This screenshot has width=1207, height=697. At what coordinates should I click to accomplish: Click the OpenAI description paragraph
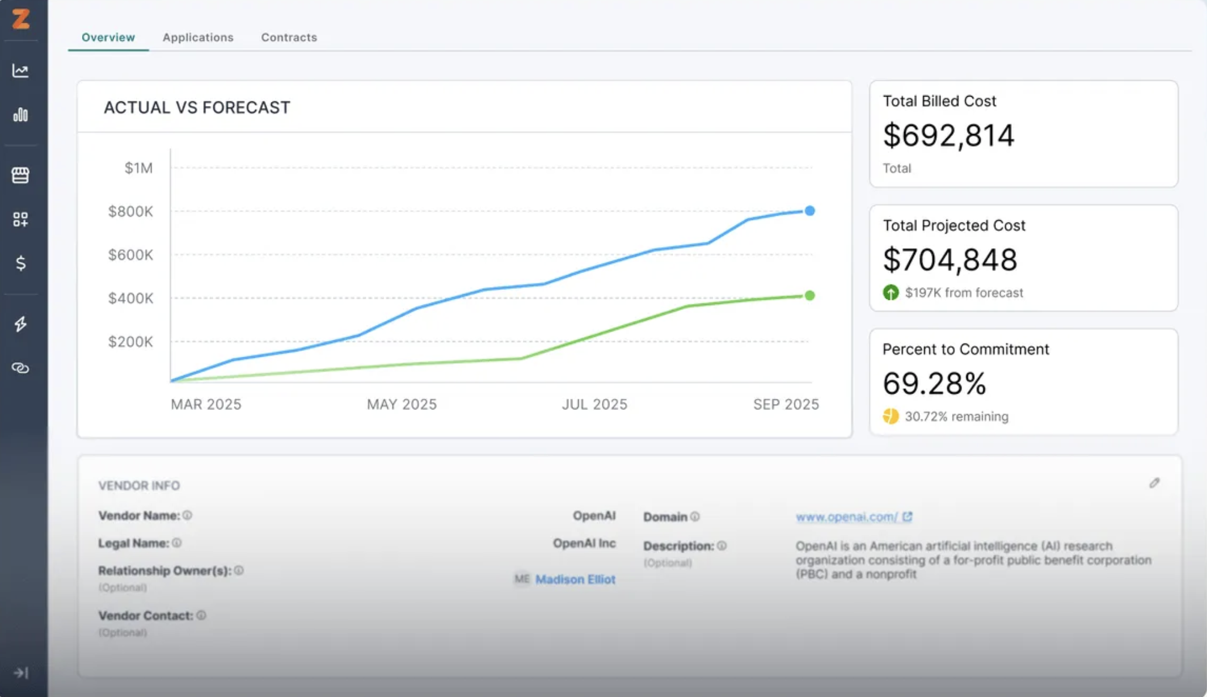[973, 560]
